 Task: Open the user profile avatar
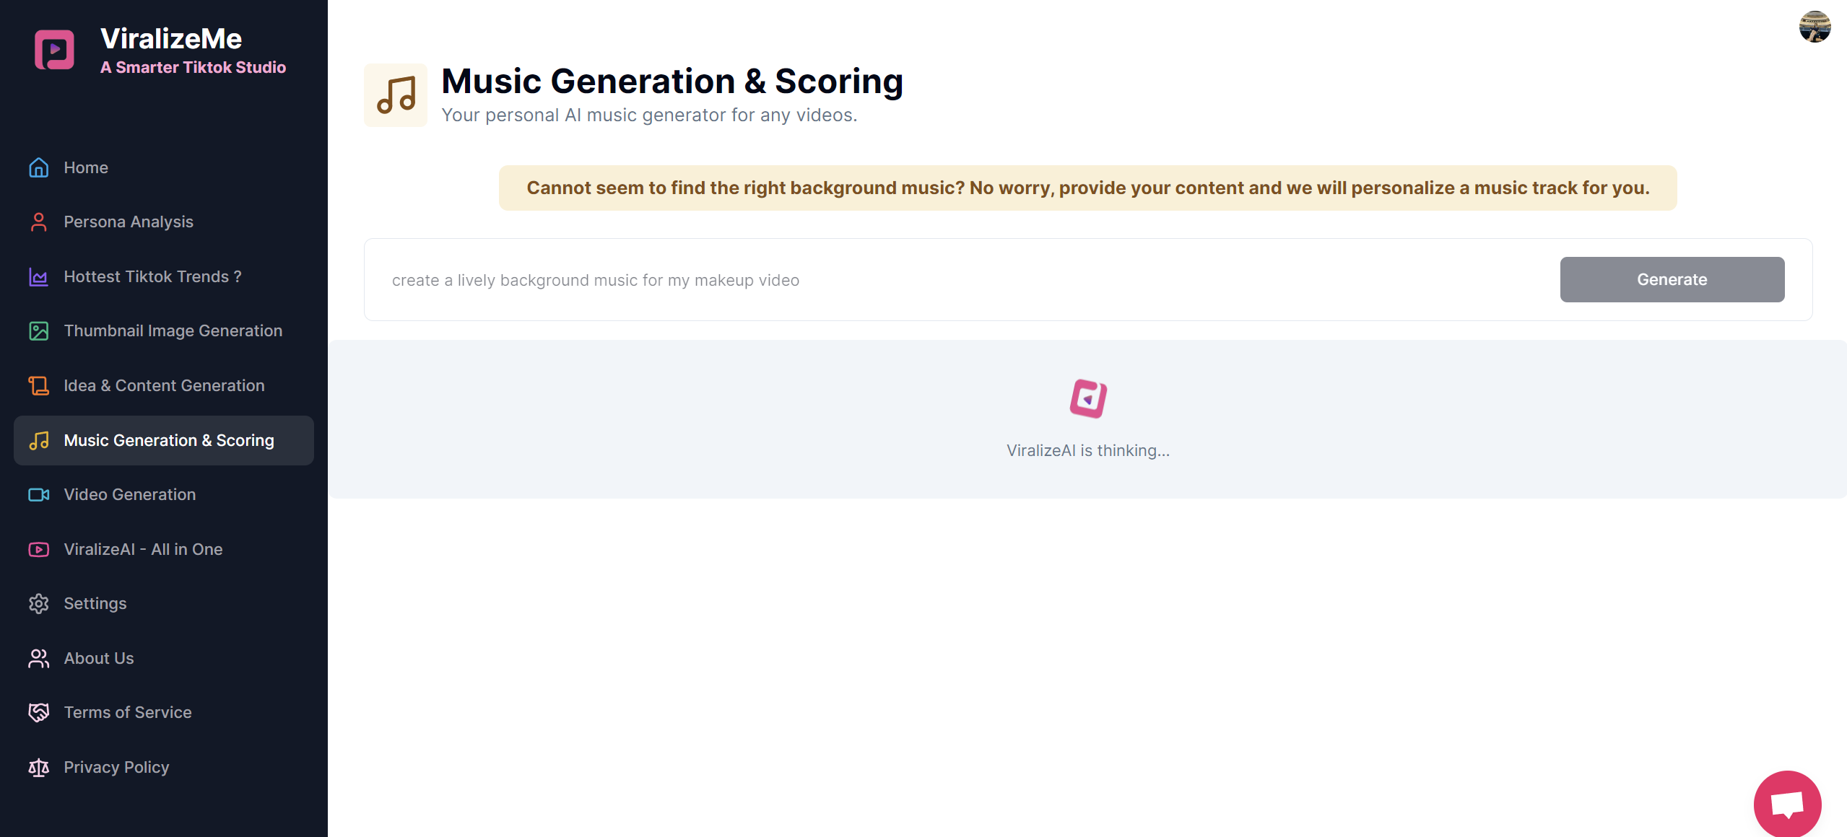[1814, 27]
